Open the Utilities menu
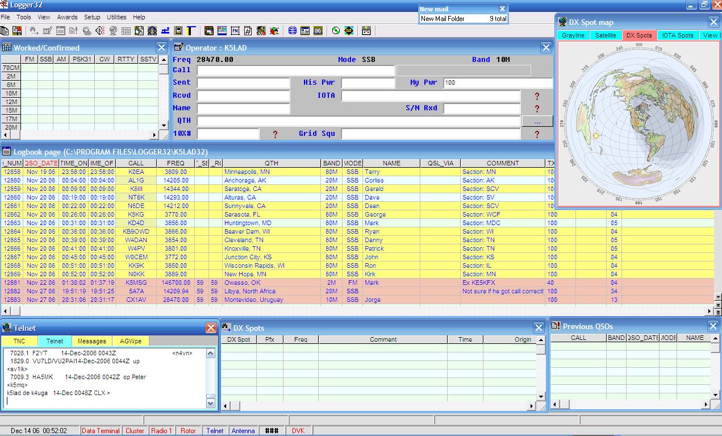 (117, 17)
